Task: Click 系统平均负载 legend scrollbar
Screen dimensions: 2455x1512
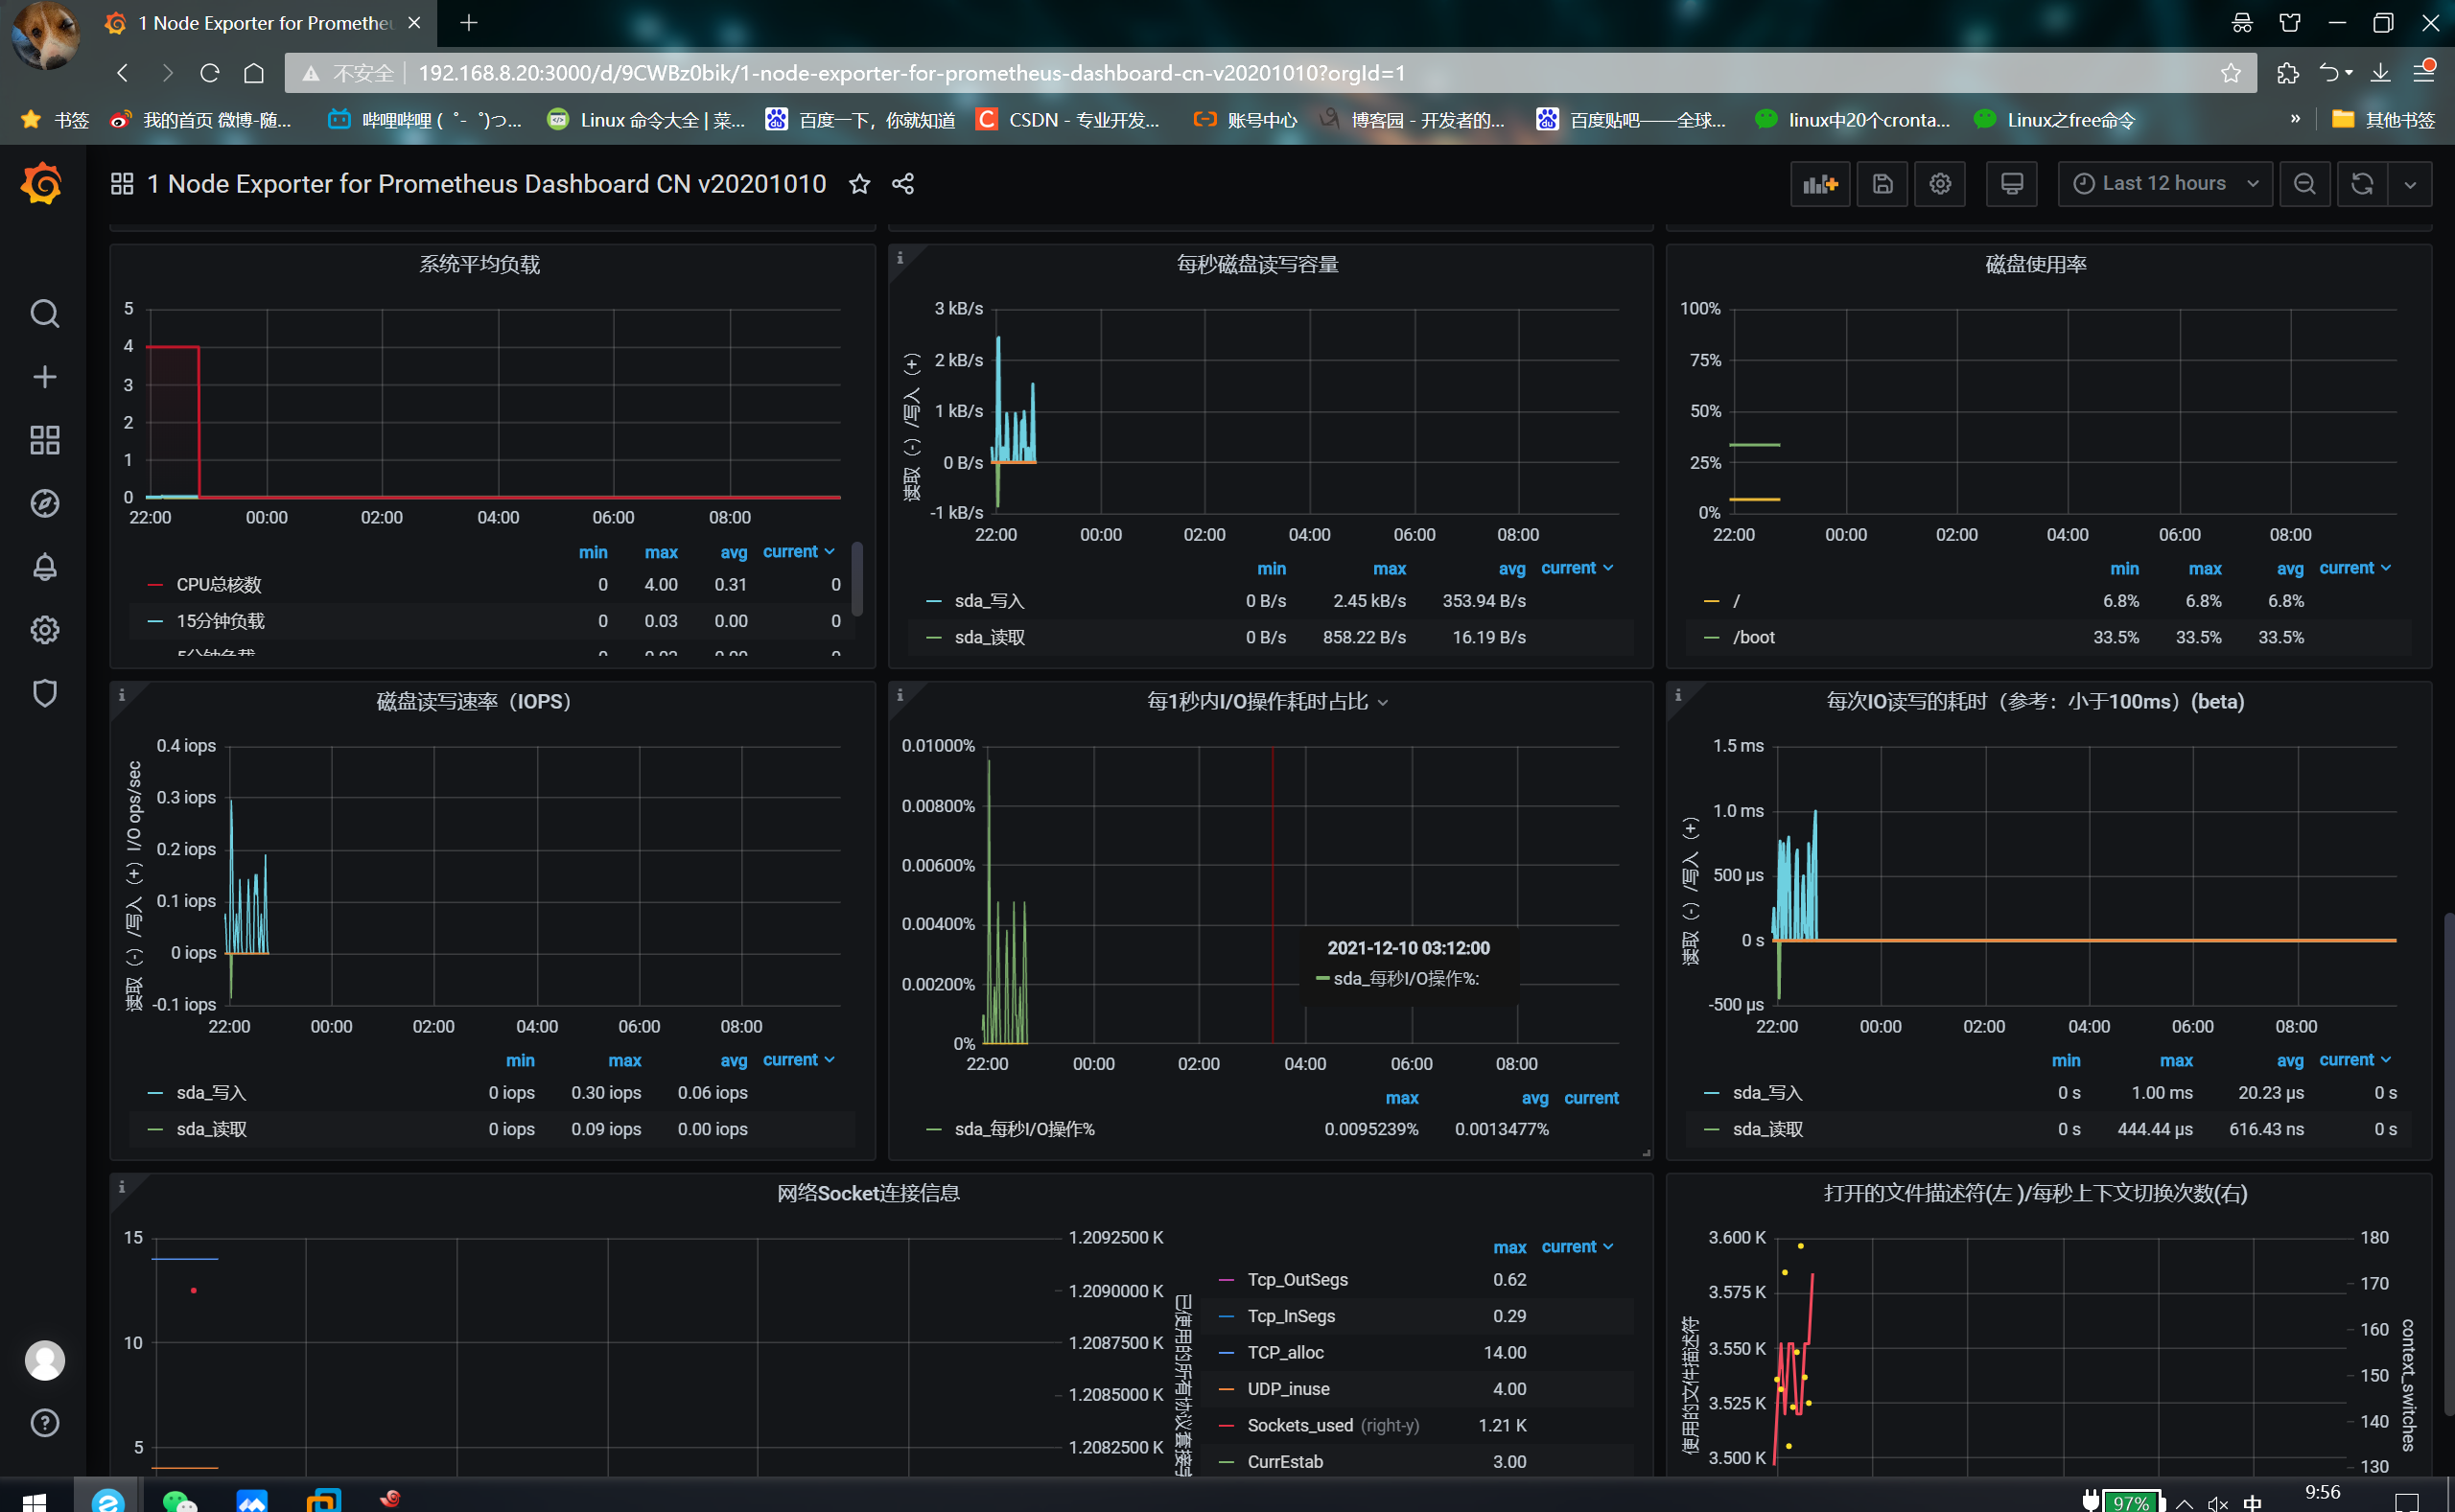Action: point(857,580)
